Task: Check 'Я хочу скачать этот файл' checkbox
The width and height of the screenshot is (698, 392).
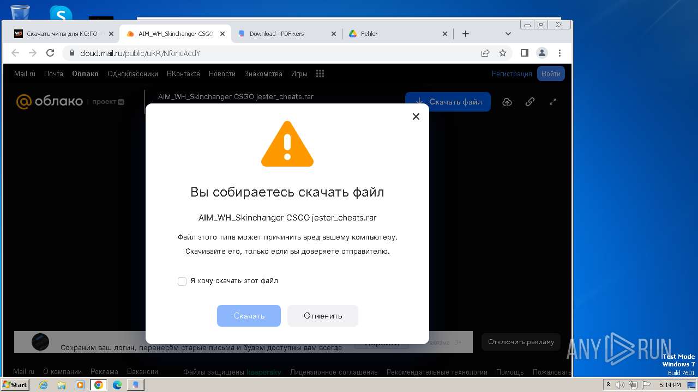Action: tap(182, 281)
